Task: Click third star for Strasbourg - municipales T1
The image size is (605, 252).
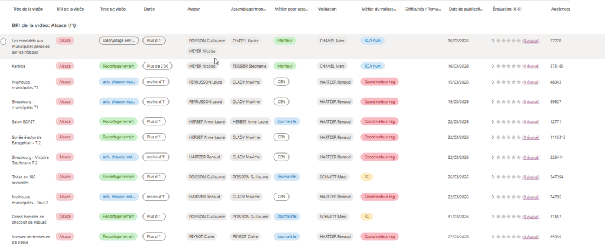Action: [508, 101]
